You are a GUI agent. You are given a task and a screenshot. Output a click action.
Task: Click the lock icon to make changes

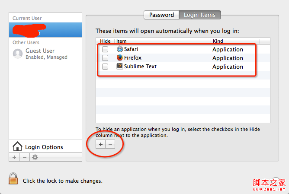click(x=13, y=179)
